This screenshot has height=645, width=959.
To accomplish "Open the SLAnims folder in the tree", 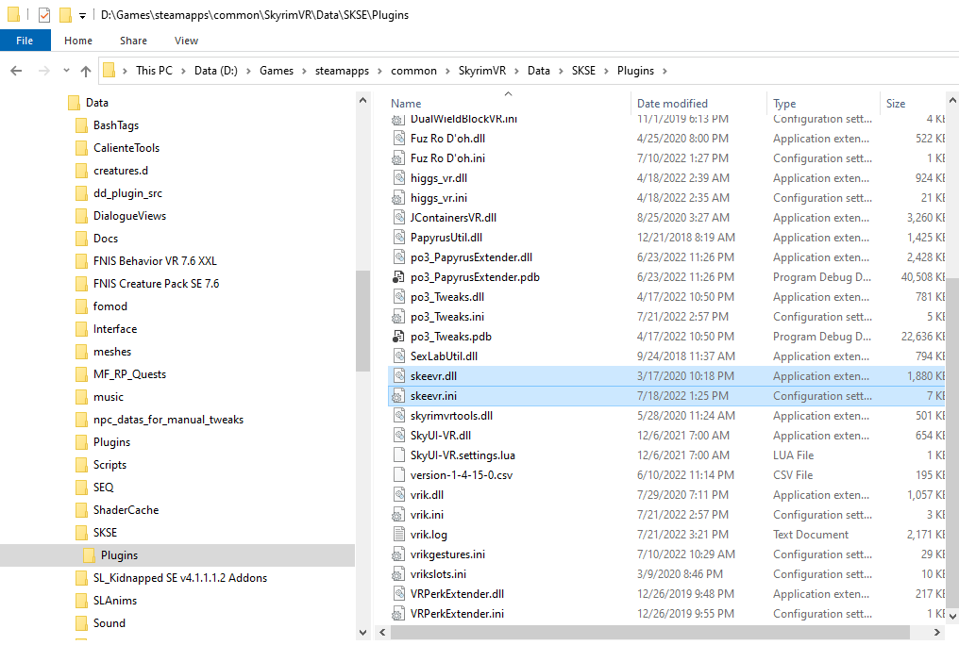I will pos(115,601).
